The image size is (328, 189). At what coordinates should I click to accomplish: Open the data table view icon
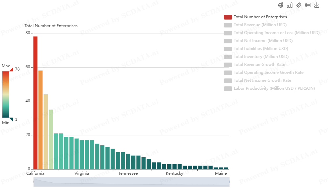[x=307, y=5]
